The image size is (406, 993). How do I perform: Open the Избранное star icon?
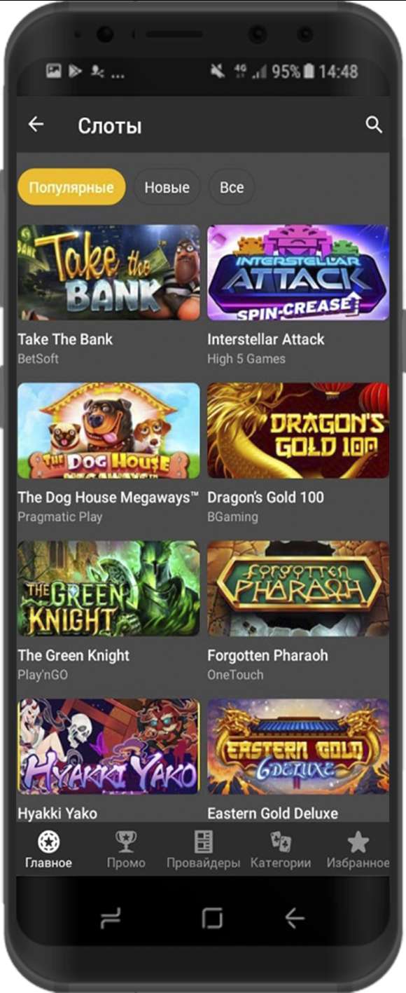coord(358,842)
